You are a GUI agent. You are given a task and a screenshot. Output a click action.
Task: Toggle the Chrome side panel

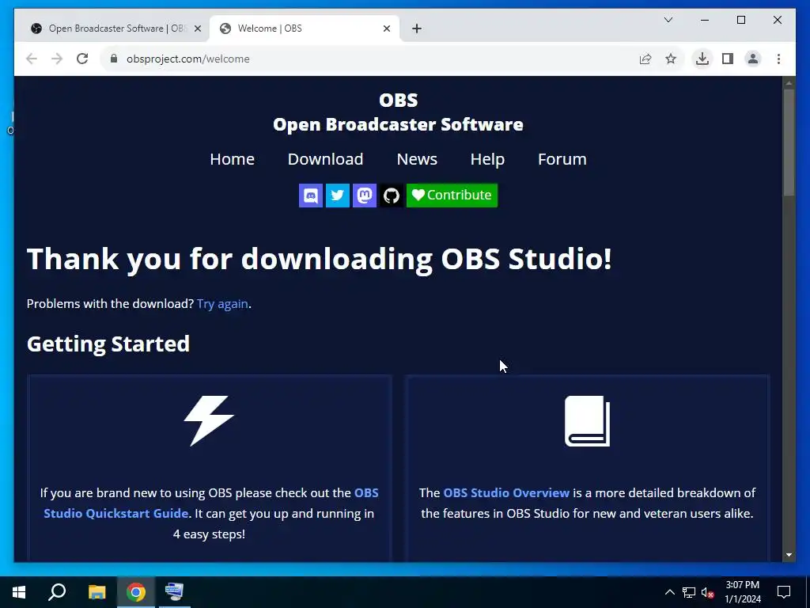pos(728,59)
